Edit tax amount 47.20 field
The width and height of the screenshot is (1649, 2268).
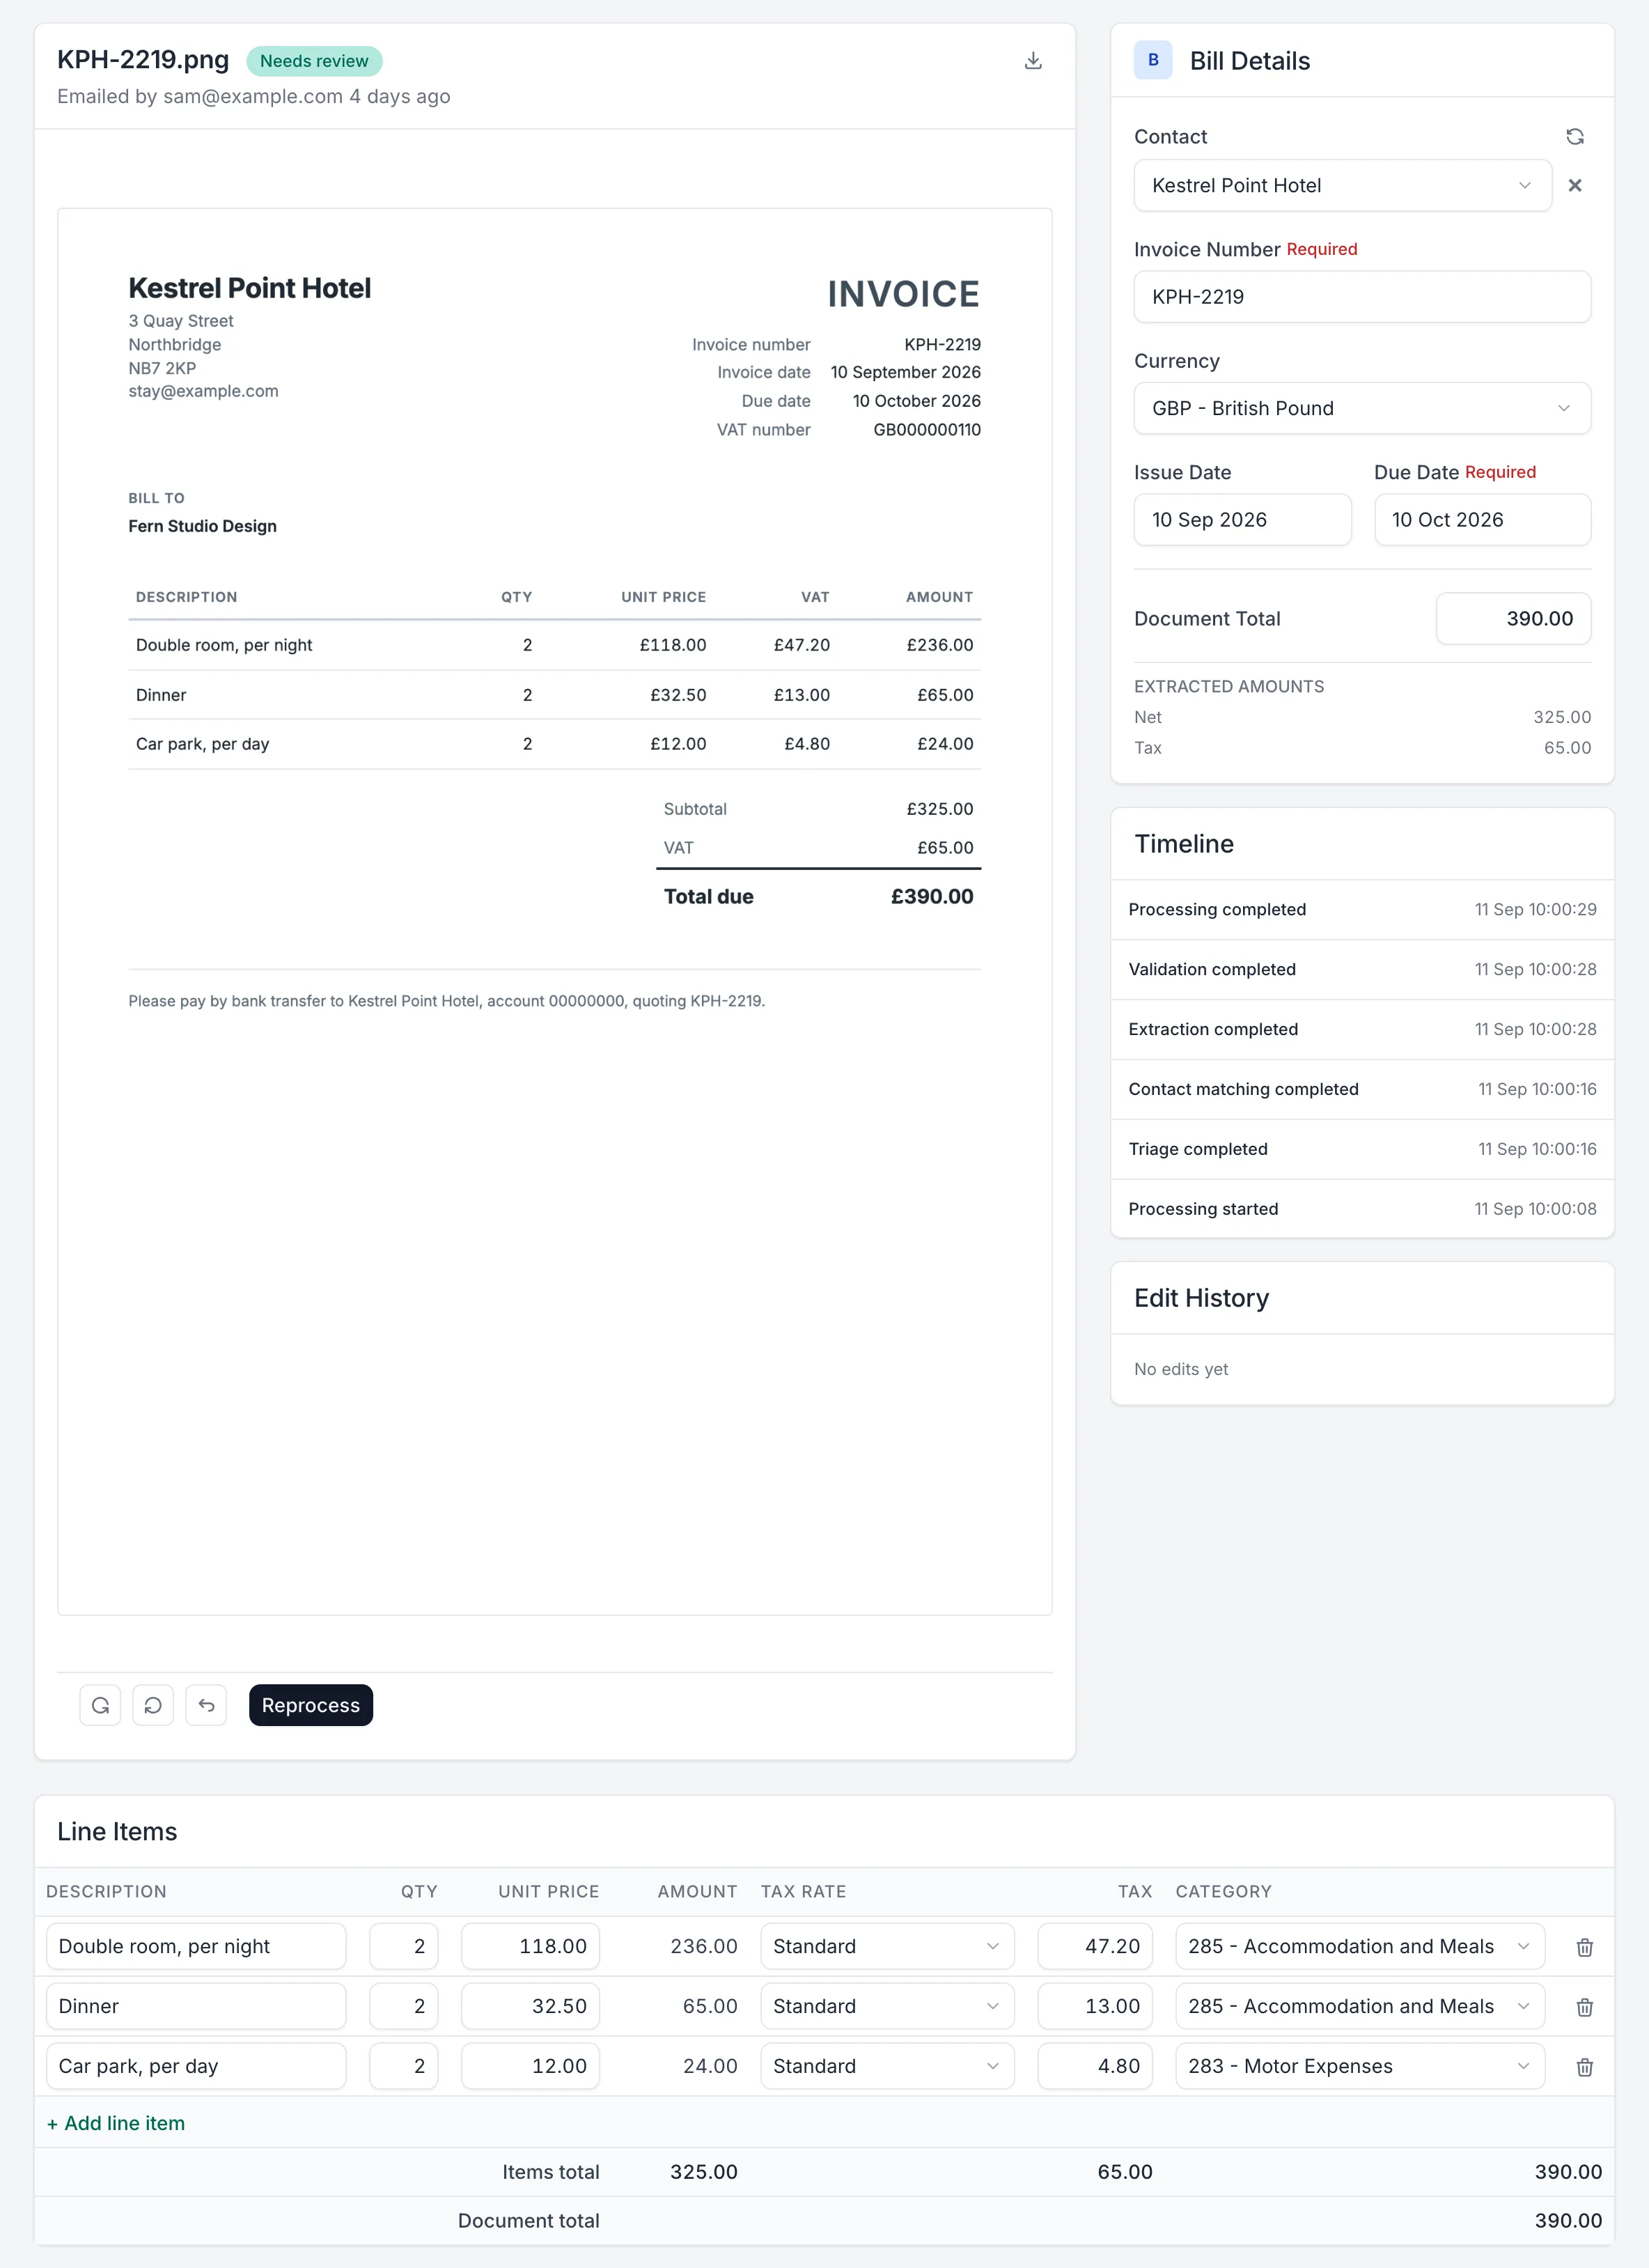pos(1095,1946)
